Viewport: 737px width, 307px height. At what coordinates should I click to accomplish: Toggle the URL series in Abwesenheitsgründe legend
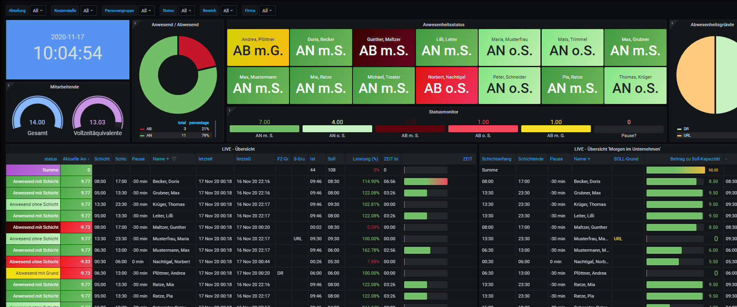coord(687,135)
